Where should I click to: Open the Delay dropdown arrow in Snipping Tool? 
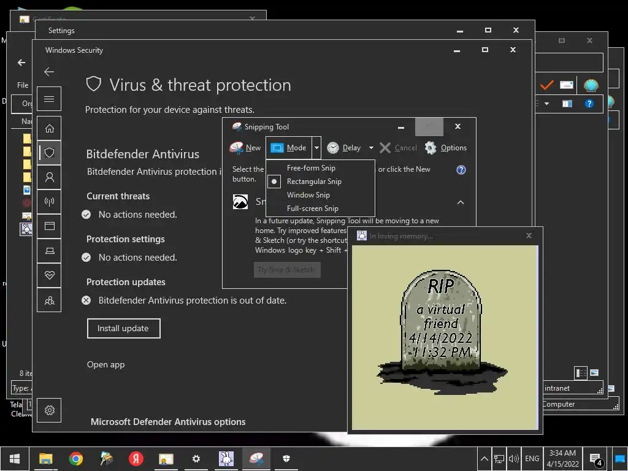371,148
